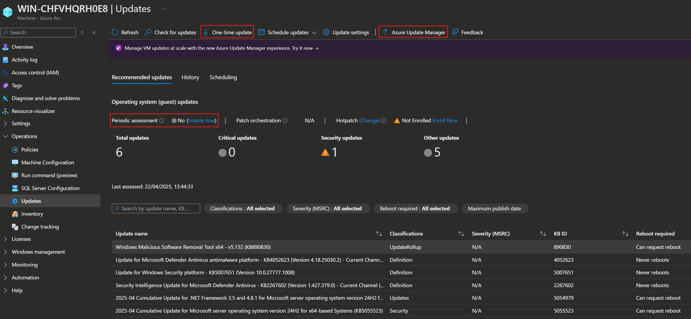This screenshot has width=691, height=319.
Task: Open the Reboot required filter
Action: [x=415, y=209]
